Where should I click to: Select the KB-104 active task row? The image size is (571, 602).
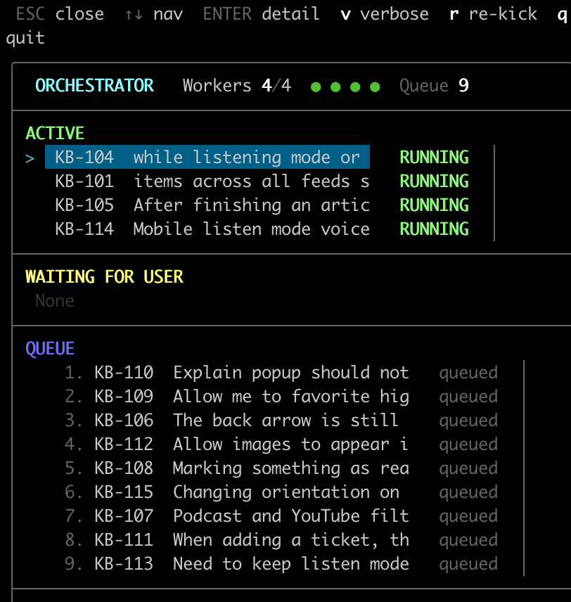207,157
